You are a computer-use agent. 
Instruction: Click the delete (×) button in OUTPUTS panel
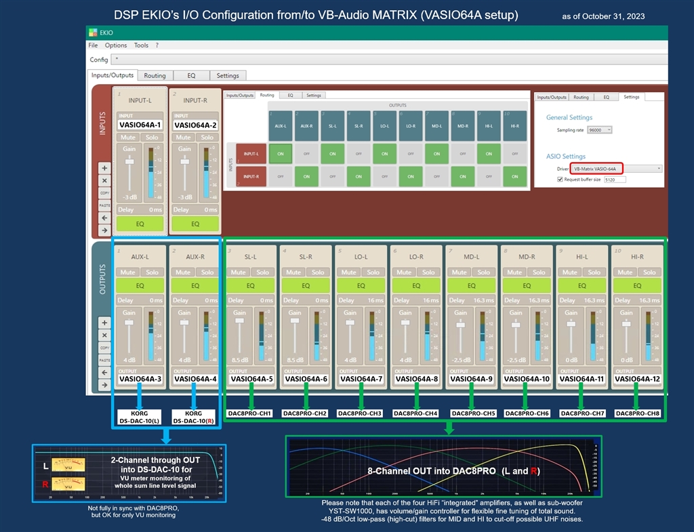click(104, 335)
